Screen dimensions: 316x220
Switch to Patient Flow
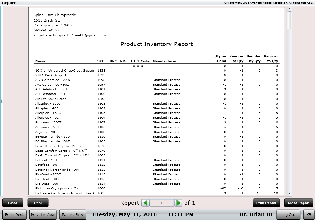pyautogui.click(x=72, y=214)
